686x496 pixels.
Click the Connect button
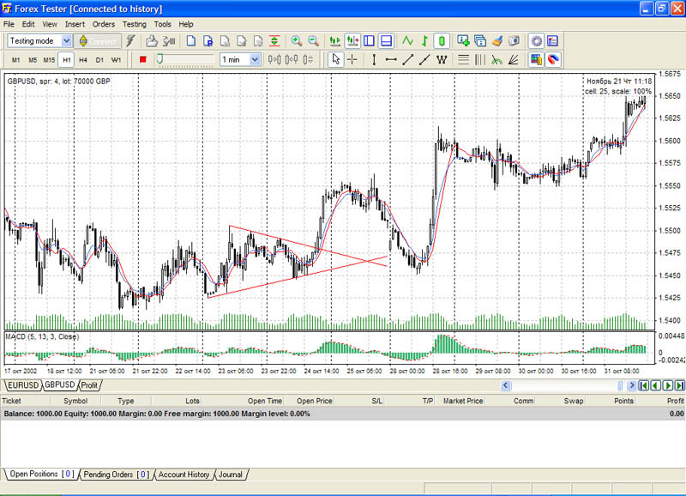click(97, 40)
